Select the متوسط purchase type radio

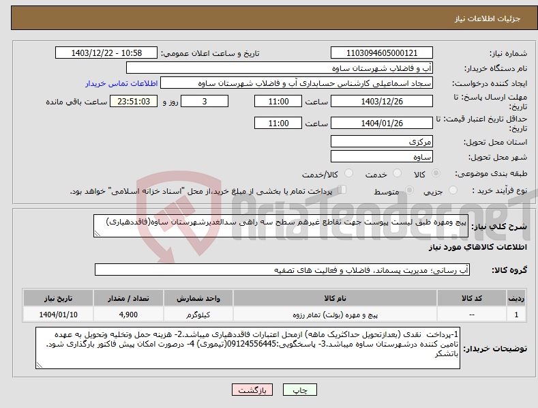point(409,190)
